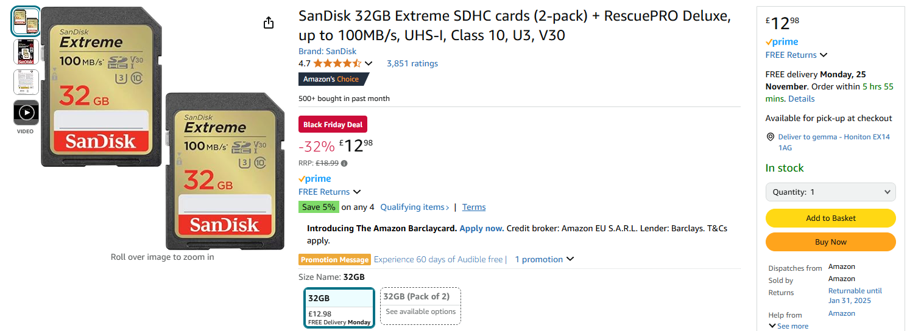Select the 32GB (Pack of 2) option

click(420, 305)
